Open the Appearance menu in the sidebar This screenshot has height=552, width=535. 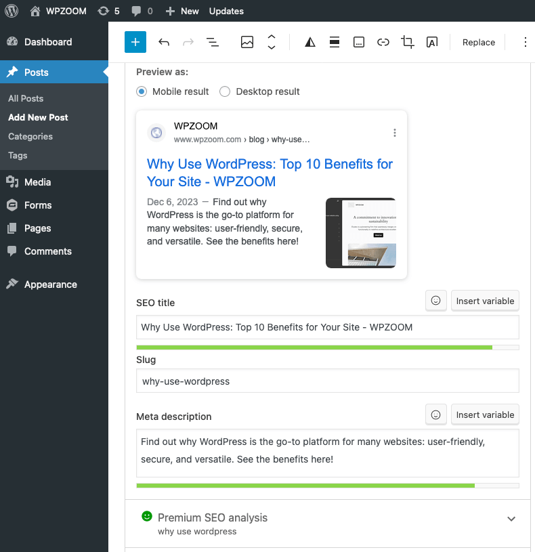tap(50, 284)
